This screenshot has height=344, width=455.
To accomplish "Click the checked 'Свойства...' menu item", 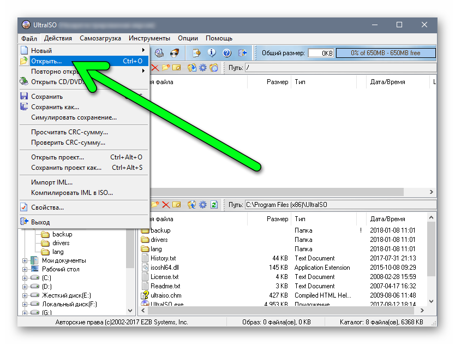I will coord(47,207).
